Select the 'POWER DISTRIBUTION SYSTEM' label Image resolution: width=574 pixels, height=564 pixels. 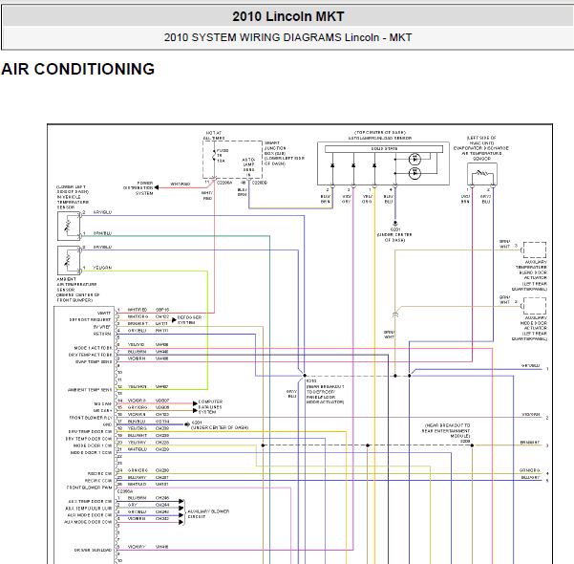(138, 188)
